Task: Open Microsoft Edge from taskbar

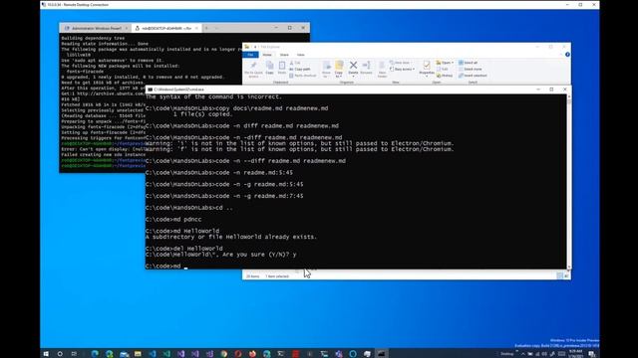Action: [x=95, y=354]
